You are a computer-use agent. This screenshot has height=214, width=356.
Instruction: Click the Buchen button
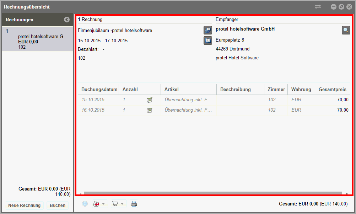coord(58,205)
